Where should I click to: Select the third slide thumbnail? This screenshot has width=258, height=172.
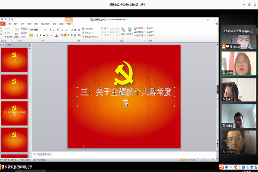click(x=15, y=113)
